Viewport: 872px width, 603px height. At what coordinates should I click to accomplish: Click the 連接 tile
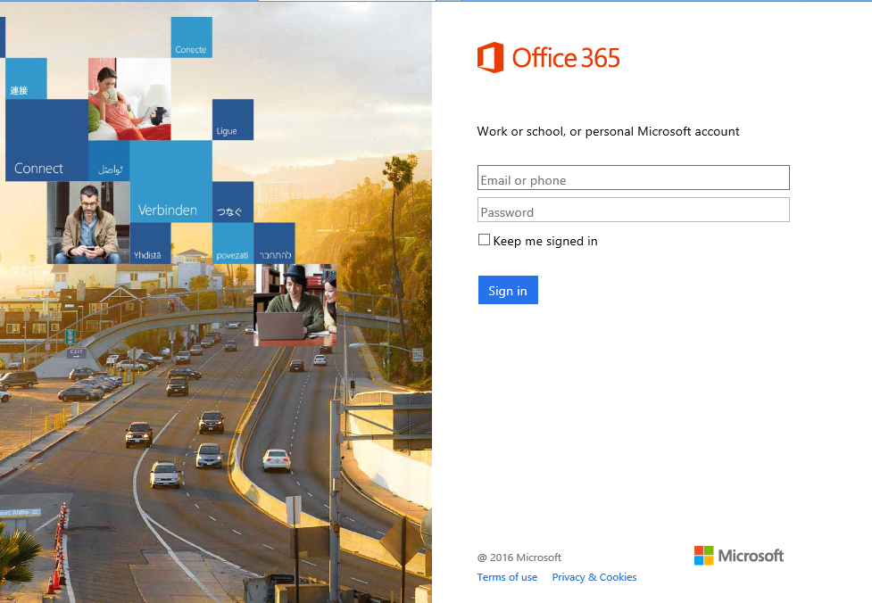point(26,78)
